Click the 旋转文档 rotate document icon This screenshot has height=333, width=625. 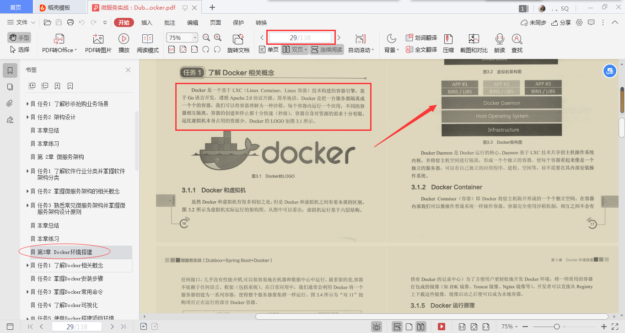coord(238,39)
